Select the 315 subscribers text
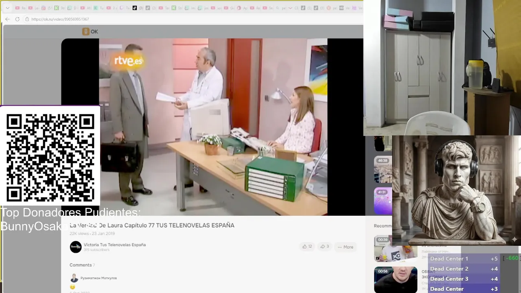Screen dimensions: 521x293 [x=96, y=249]
